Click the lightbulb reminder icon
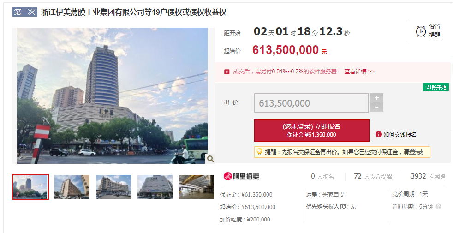This screenshot has height=233, width=453. 259,152
